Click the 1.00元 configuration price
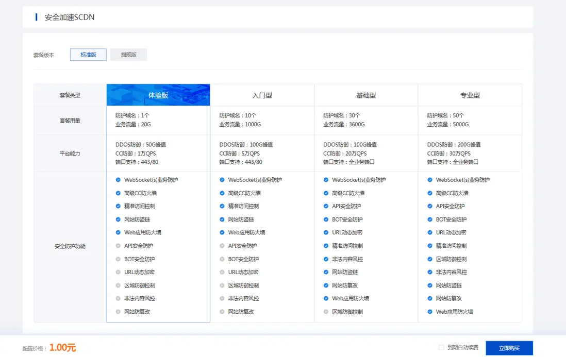Viewport: 566px width, 357px height. click(x=62, y=348)
